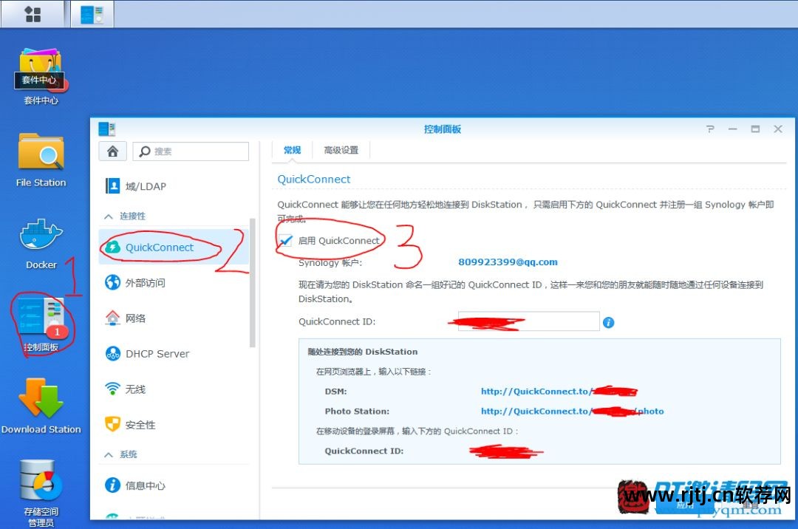798x529 pixels.
Task: Maximize the Control Panel window
Action: coord(755,129)
